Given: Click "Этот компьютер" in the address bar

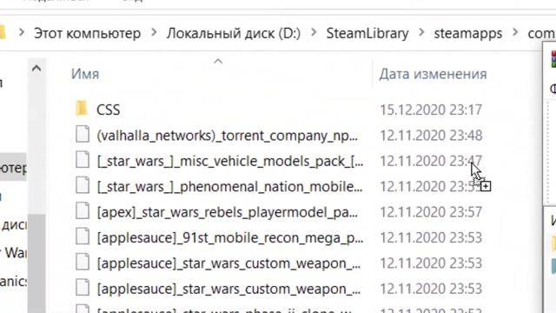Looking at the screenshot, I should [x=87, y=33].
